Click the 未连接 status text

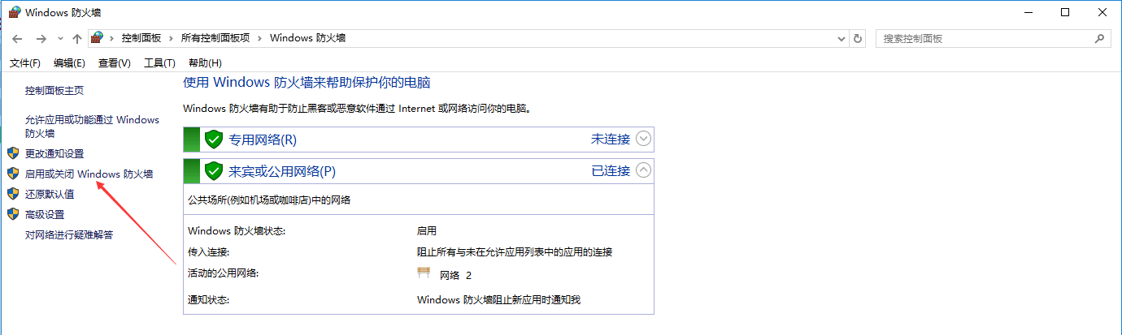coord(610,139)
